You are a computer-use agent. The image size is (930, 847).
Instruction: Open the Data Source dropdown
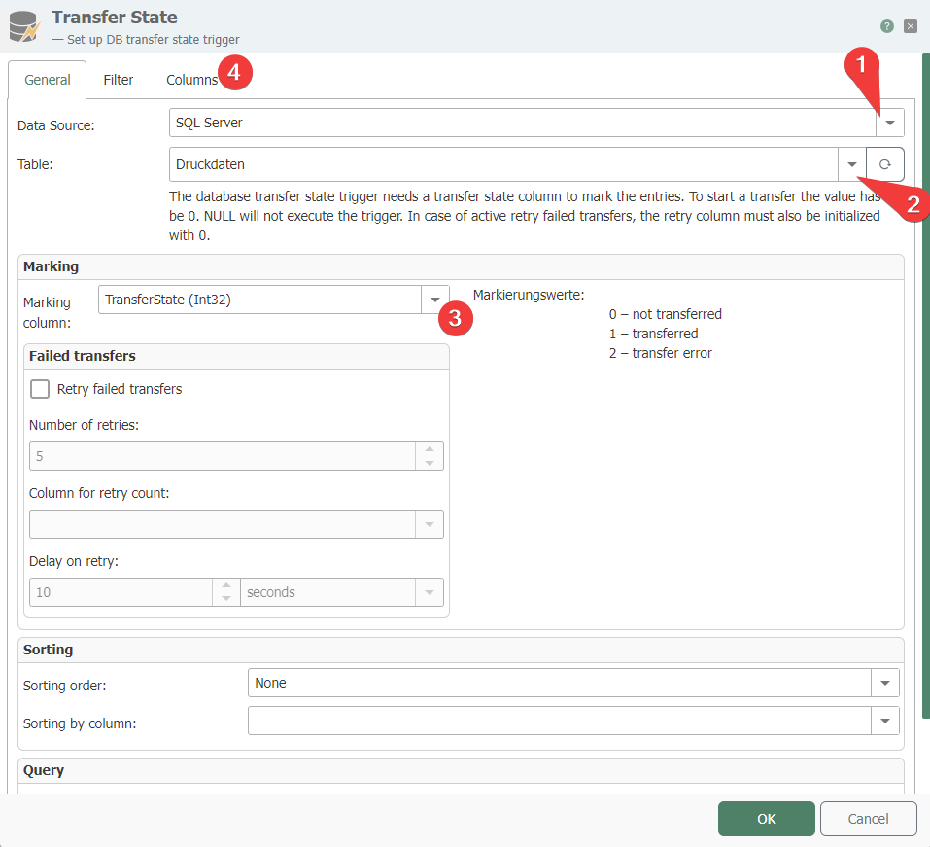click(889, 123)
